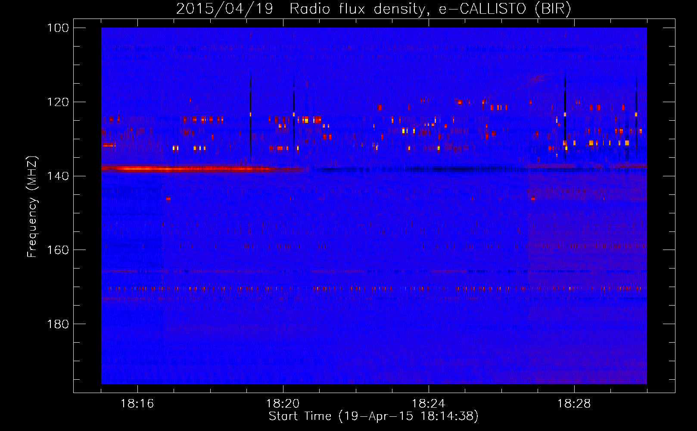The height and width of the screenshot is (431, 697).
Task: Click the 18:20 time tick label
Action: tap(283, 404)
